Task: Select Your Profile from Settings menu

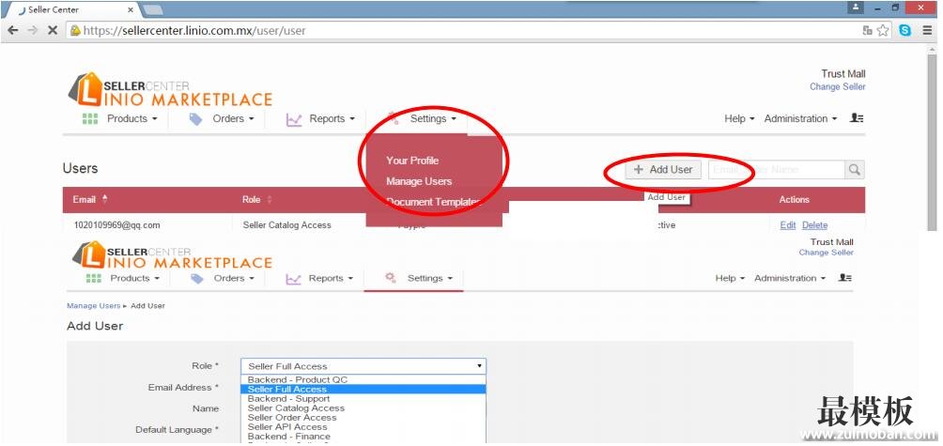Action: 412,161
